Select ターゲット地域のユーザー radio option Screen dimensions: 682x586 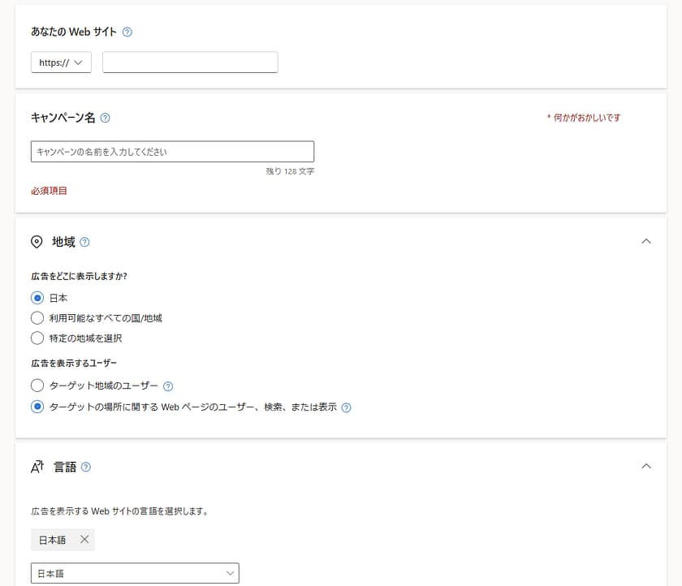coord(37,386)
